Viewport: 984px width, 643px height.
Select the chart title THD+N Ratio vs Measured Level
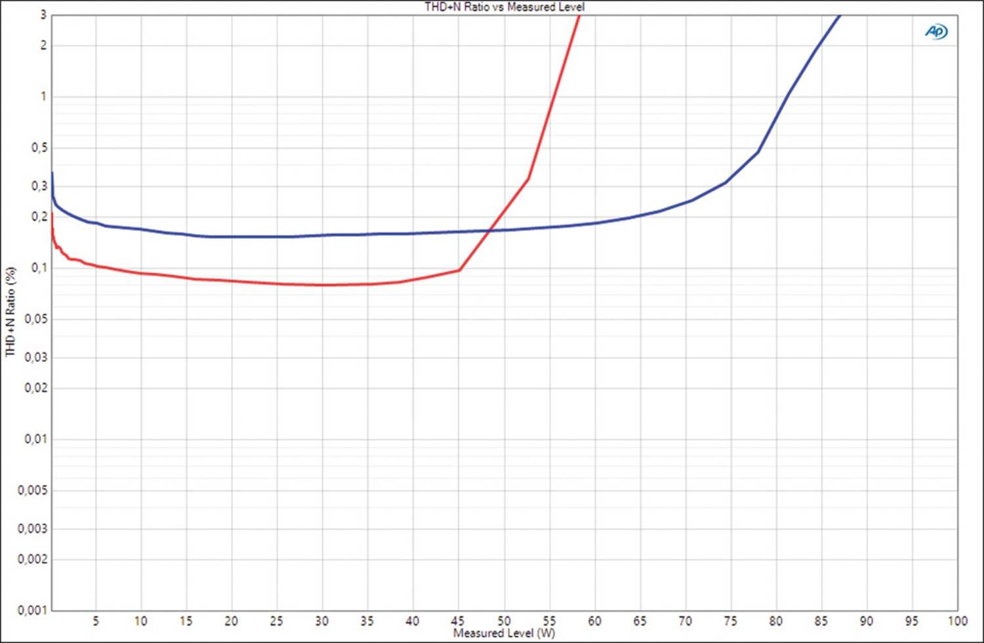[504, 7]
